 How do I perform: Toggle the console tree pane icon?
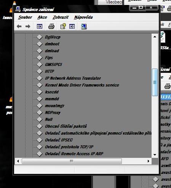click(x=40, y=26)
